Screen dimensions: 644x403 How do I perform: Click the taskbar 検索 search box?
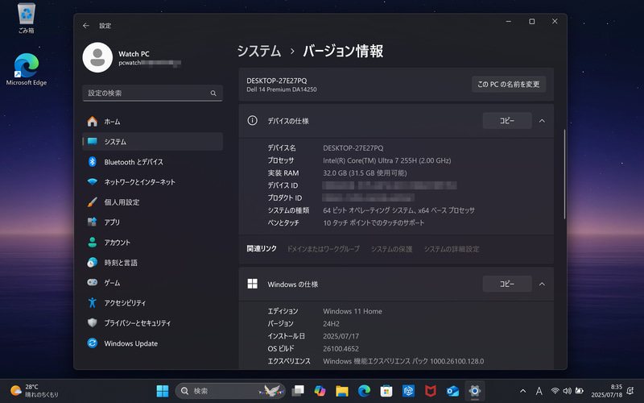[x=230, y=391]
